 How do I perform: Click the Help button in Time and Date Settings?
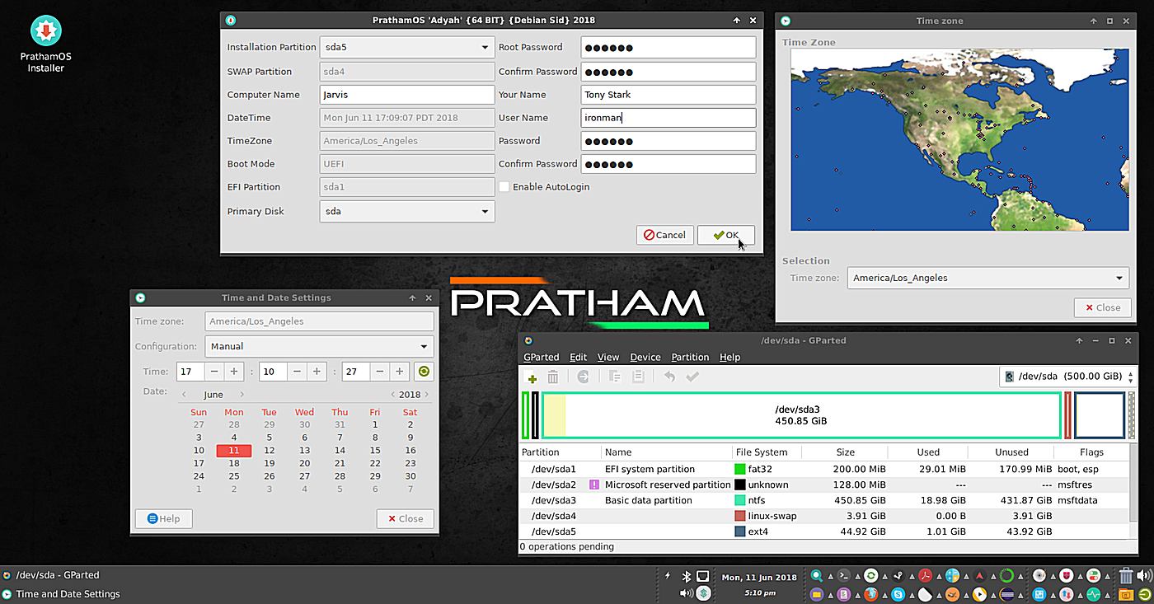click(163, 519)
